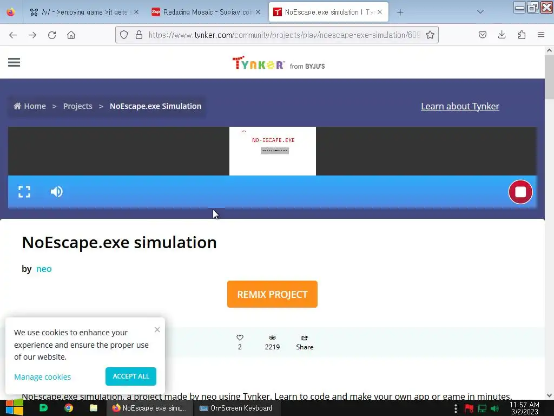
Task: Enter fullscreen mode for the project player
Action: [x=24, y=192]
